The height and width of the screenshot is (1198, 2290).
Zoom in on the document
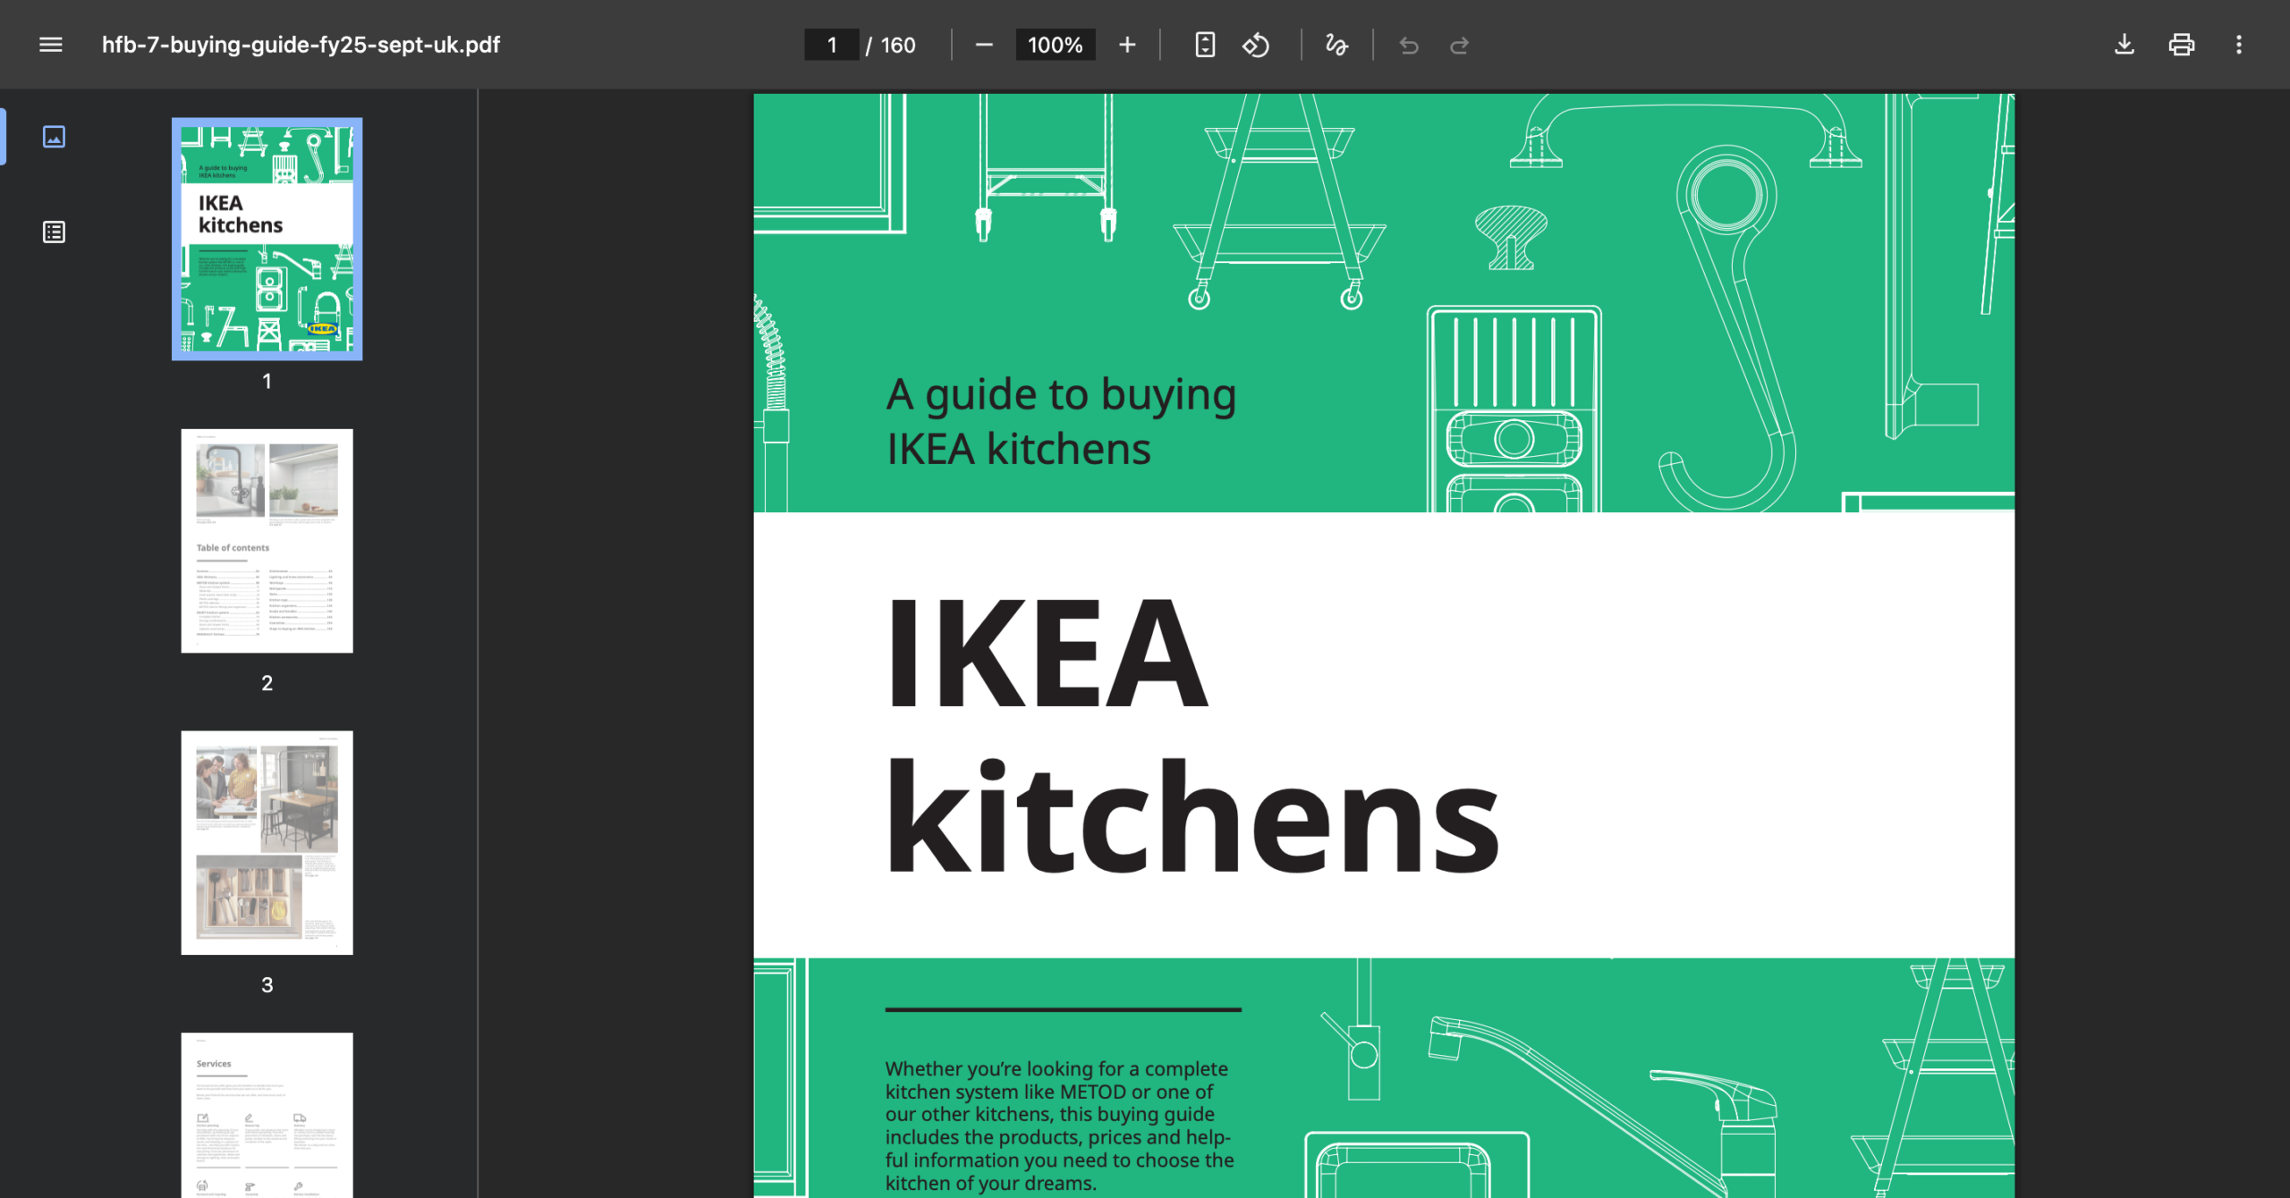tap(1127, 45)
